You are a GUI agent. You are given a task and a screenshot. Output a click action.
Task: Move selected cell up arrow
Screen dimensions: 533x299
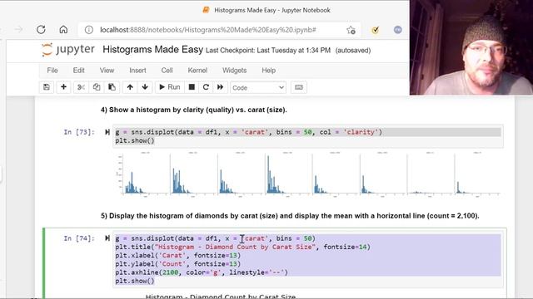pos(130,87)
